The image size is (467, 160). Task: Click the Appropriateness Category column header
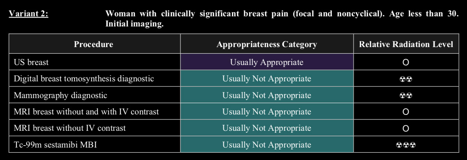tap(267, 44)
